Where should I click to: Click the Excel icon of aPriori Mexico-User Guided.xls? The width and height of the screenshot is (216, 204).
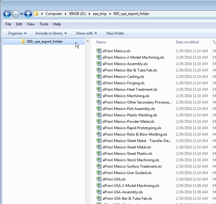point(99,173)
